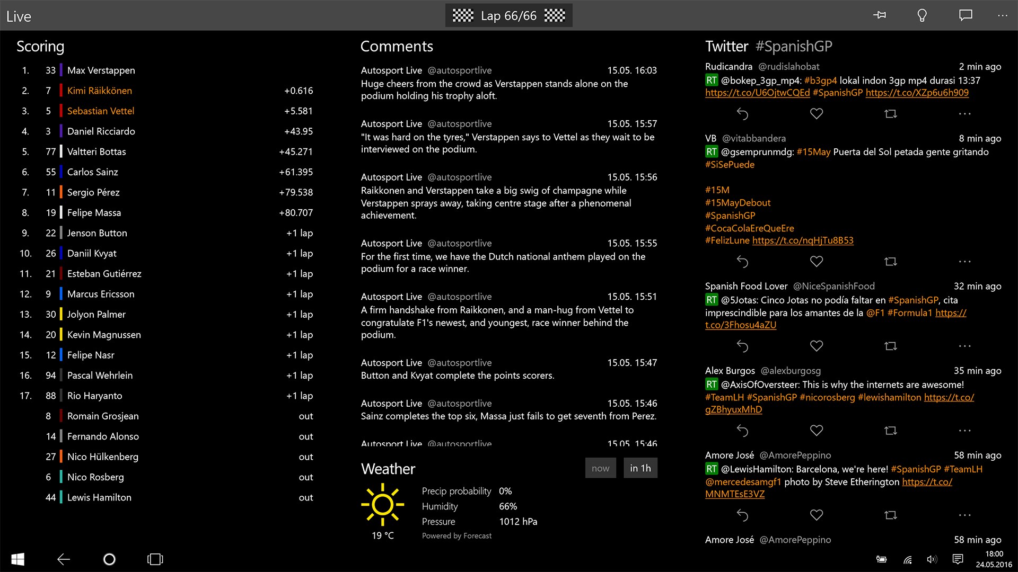Select the Live section title
The width and height of the screenshot is (1018, 572).
(19, 16)
